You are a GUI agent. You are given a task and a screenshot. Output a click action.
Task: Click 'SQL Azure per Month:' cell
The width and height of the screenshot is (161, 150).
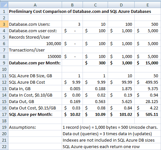tap(35, 114)
